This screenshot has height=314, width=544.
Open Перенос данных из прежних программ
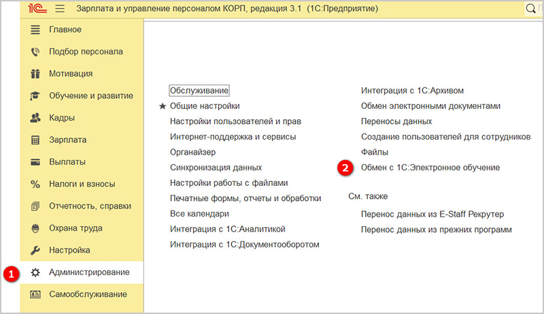[437, 230]
